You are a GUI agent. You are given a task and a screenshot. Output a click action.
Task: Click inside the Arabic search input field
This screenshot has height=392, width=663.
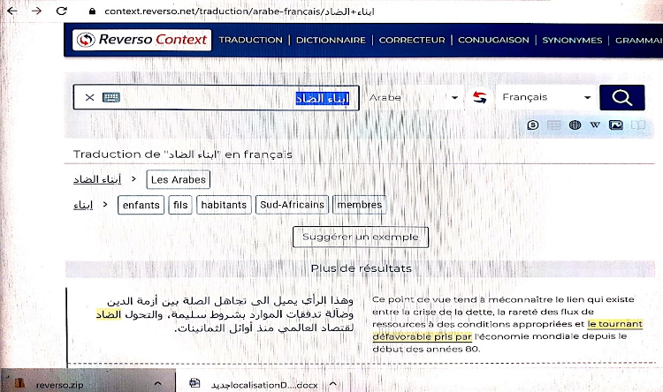coord(230,98)
